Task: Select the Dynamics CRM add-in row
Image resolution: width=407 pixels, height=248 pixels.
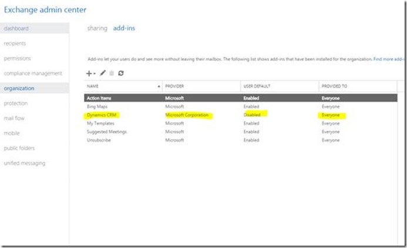Action: pyautogui.click(x=102, y=115)
